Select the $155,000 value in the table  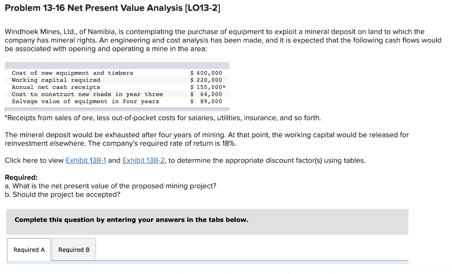coord(205,87)
